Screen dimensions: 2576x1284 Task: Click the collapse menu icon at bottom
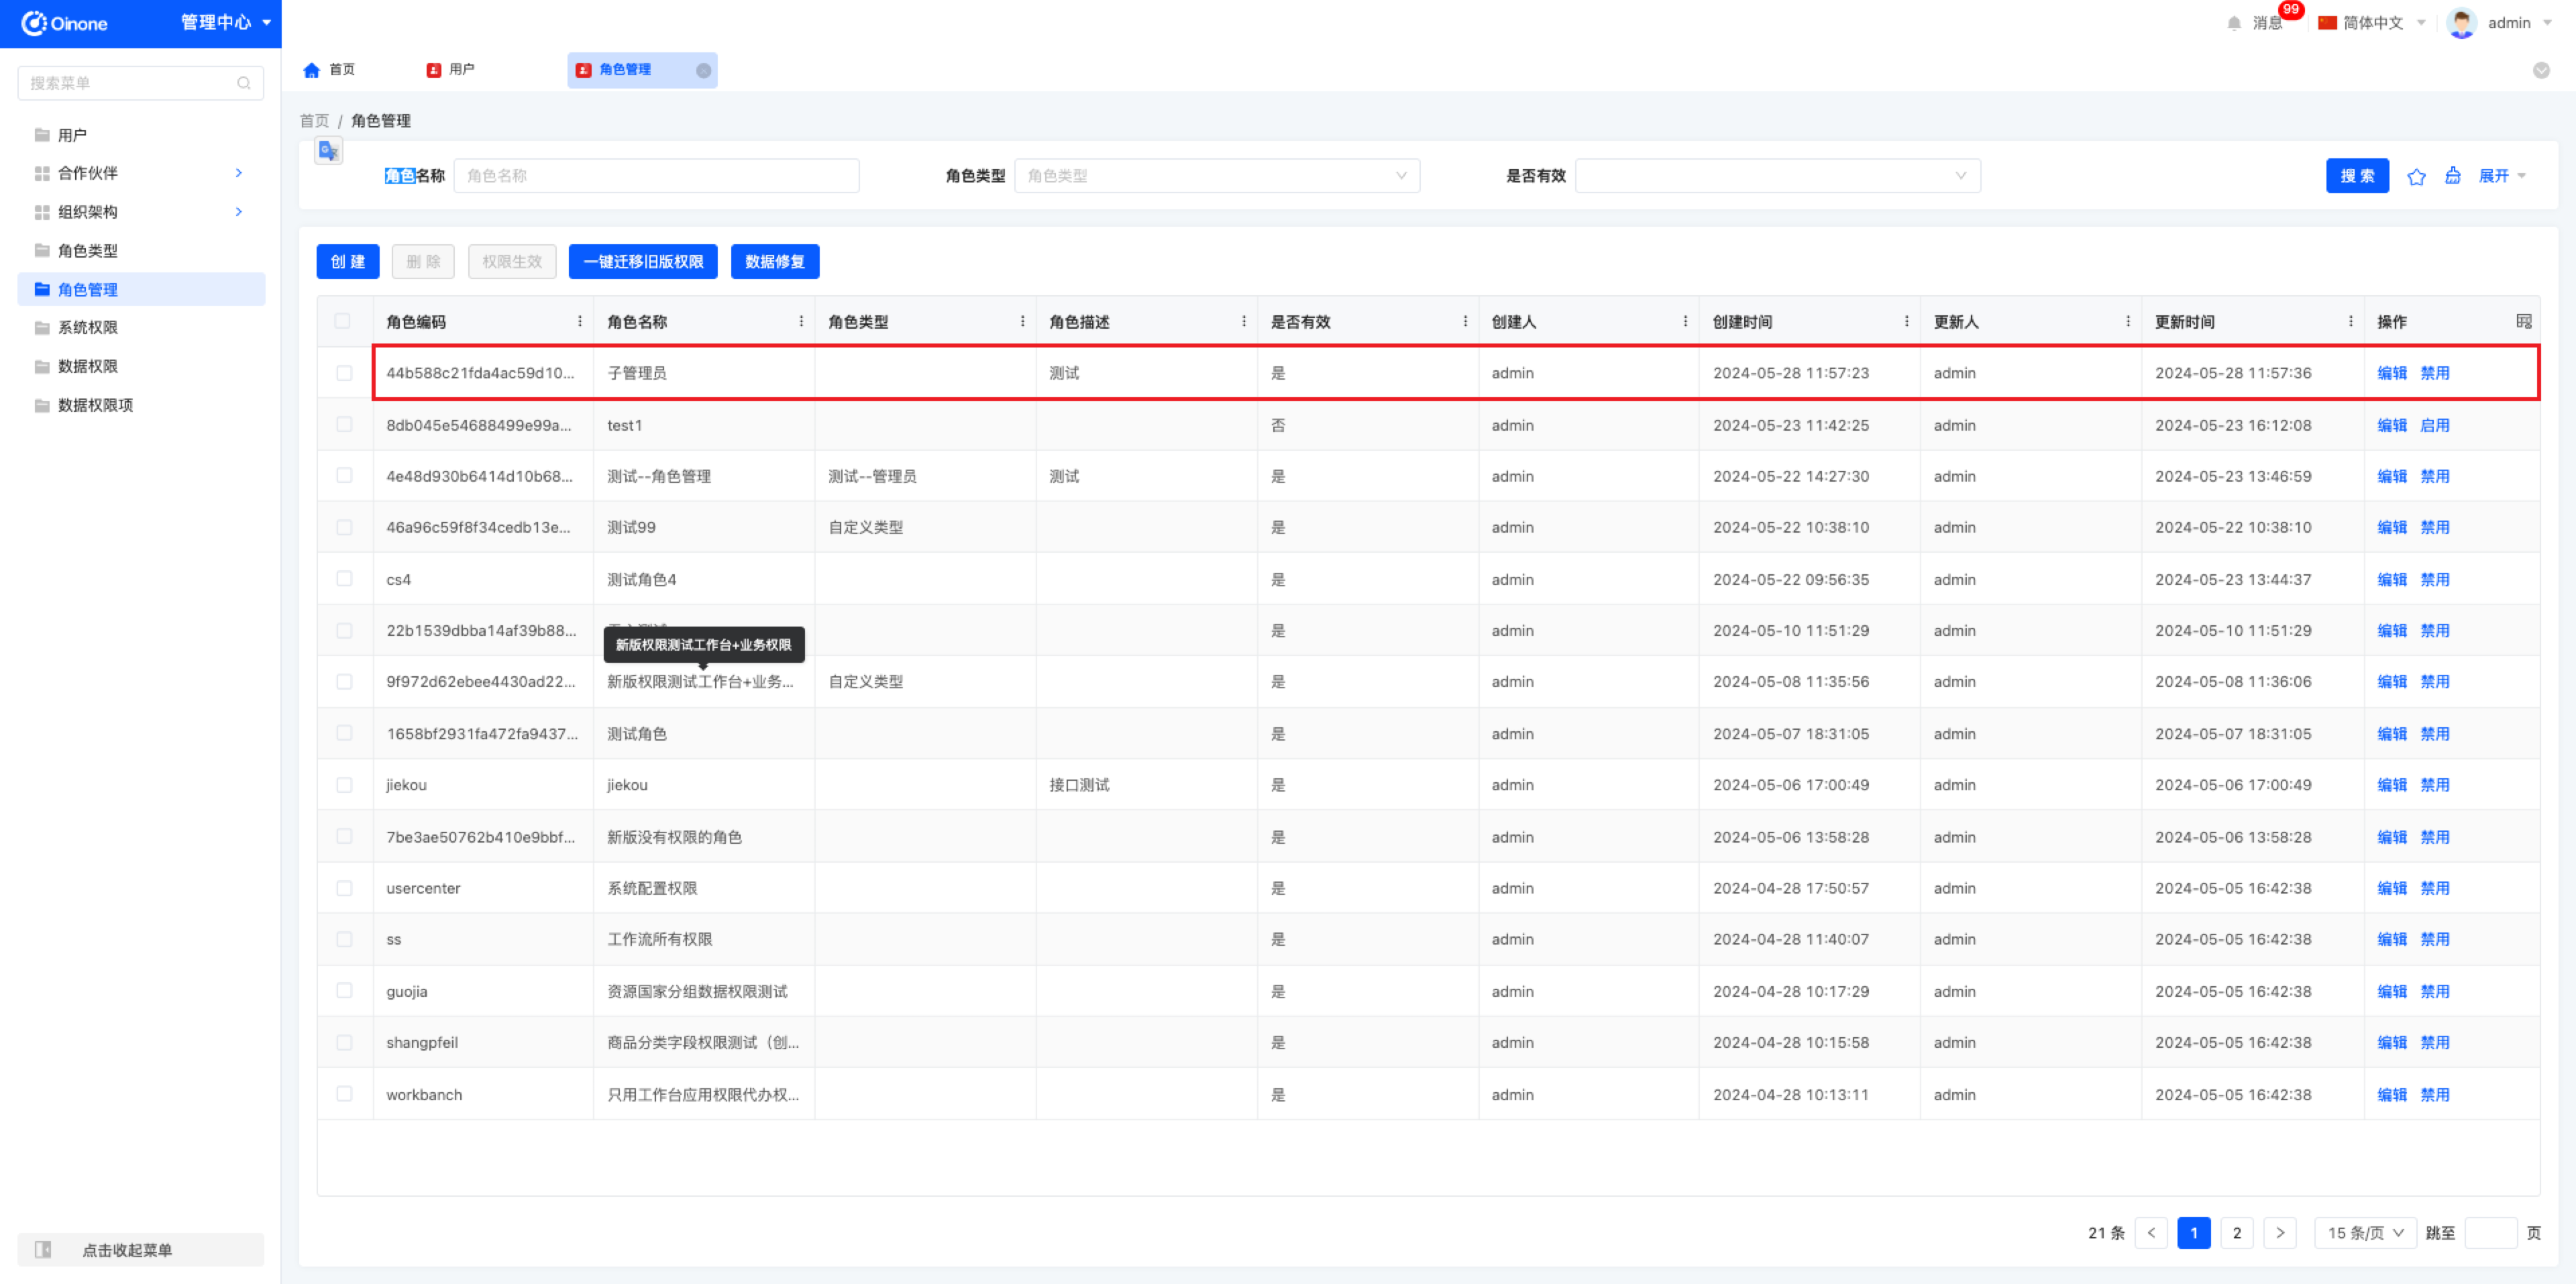coord(43,1249)
